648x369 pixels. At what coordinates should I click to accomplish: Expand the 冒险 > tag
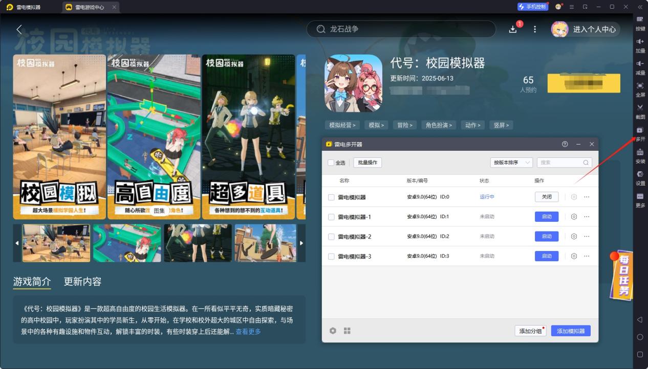pyautogui.click(x=405, y=125)
